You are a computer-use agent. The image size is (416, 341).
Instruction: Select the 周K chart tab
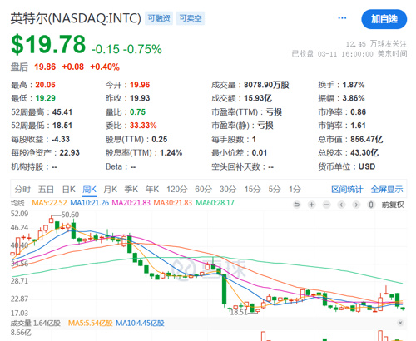tap(89, 190)
